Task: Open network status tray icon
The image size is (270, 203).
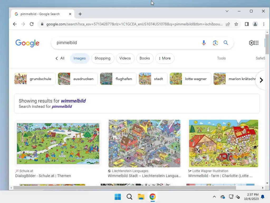Action: [x=231, y=197]
